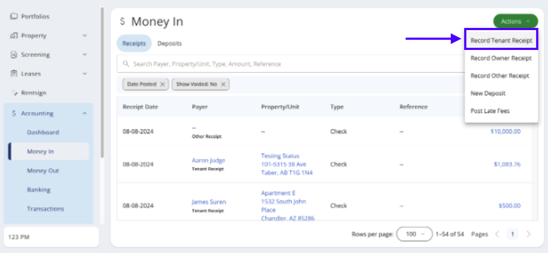Select Record Tenant Receipt menu option
Viewport: 548px width, 253px height.
pyautogui.click(x=501, y=40)
